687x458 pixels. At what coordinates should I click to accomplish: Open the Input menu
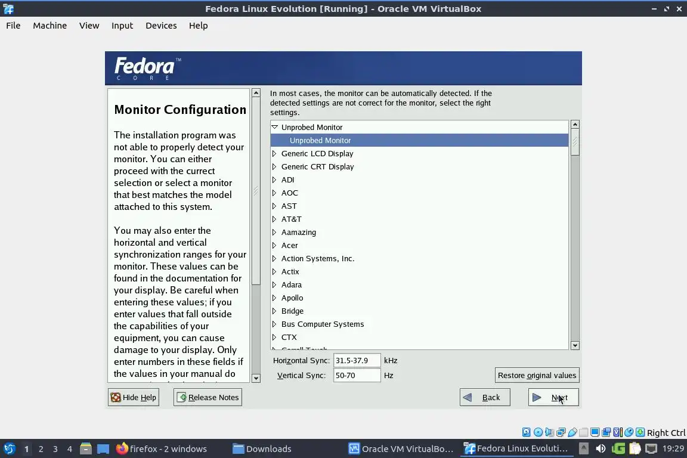coord(122,26)
